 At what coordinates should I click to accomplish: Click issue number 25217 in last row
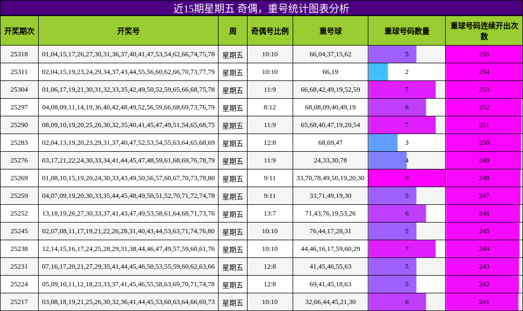pos(19,301)
